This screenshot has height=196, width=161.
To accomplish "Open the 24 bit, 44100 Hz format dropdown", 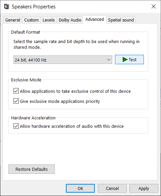I will click(63, 60).
